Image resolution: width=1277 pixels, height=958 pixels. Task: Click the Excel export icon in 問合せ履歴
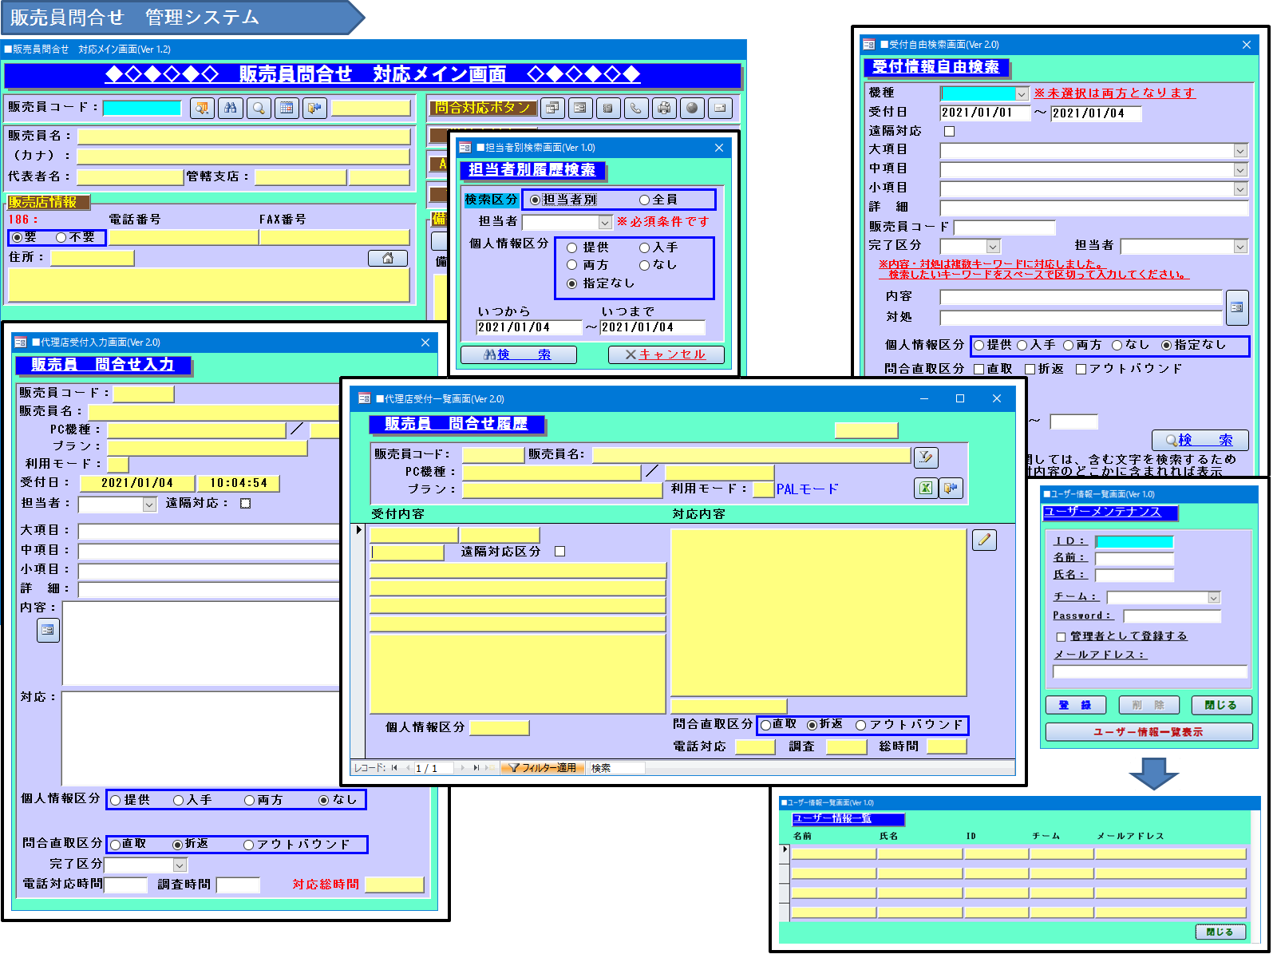pyautogui.click(x=925, y=488)
